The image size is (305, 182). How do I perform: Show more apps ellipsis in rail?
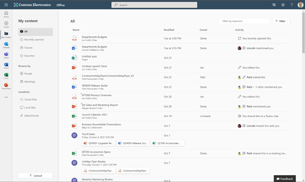click(x=6, y=97)
